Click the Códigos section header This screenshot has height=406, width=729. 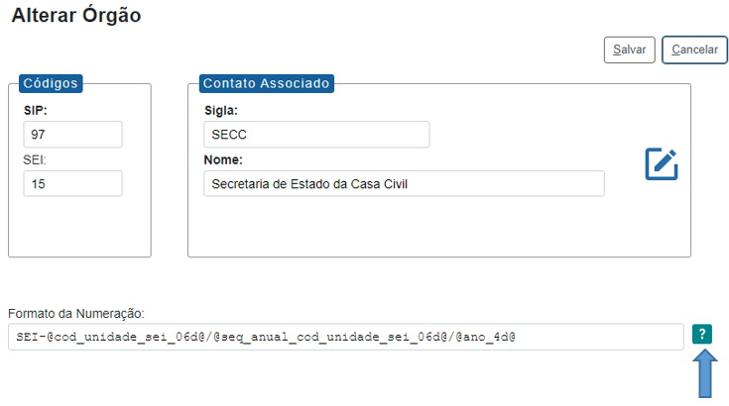50,83
